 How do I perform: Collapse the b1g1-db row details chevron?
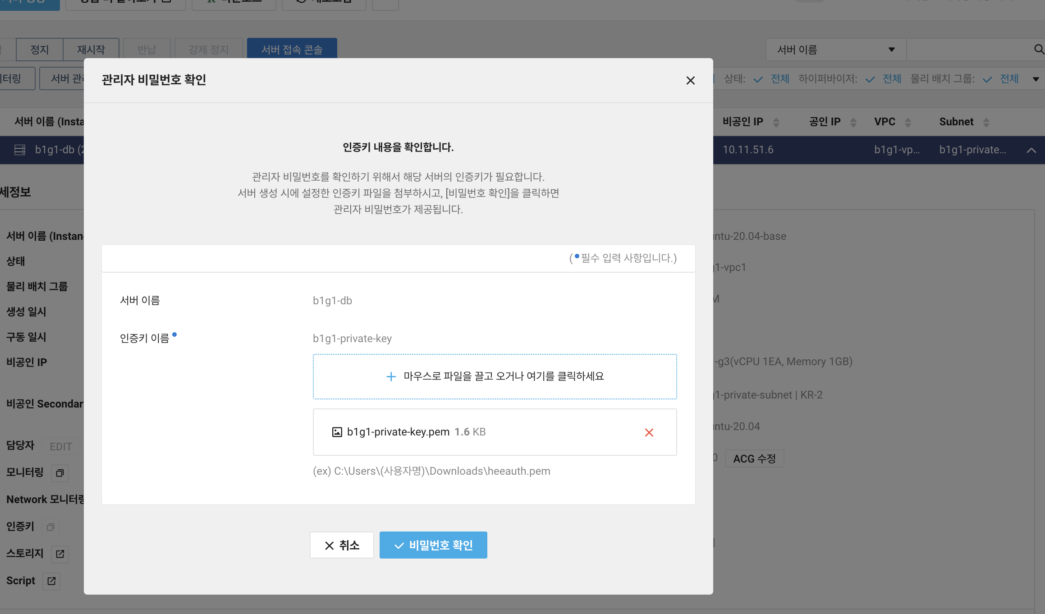click(x=1031, y=151)
